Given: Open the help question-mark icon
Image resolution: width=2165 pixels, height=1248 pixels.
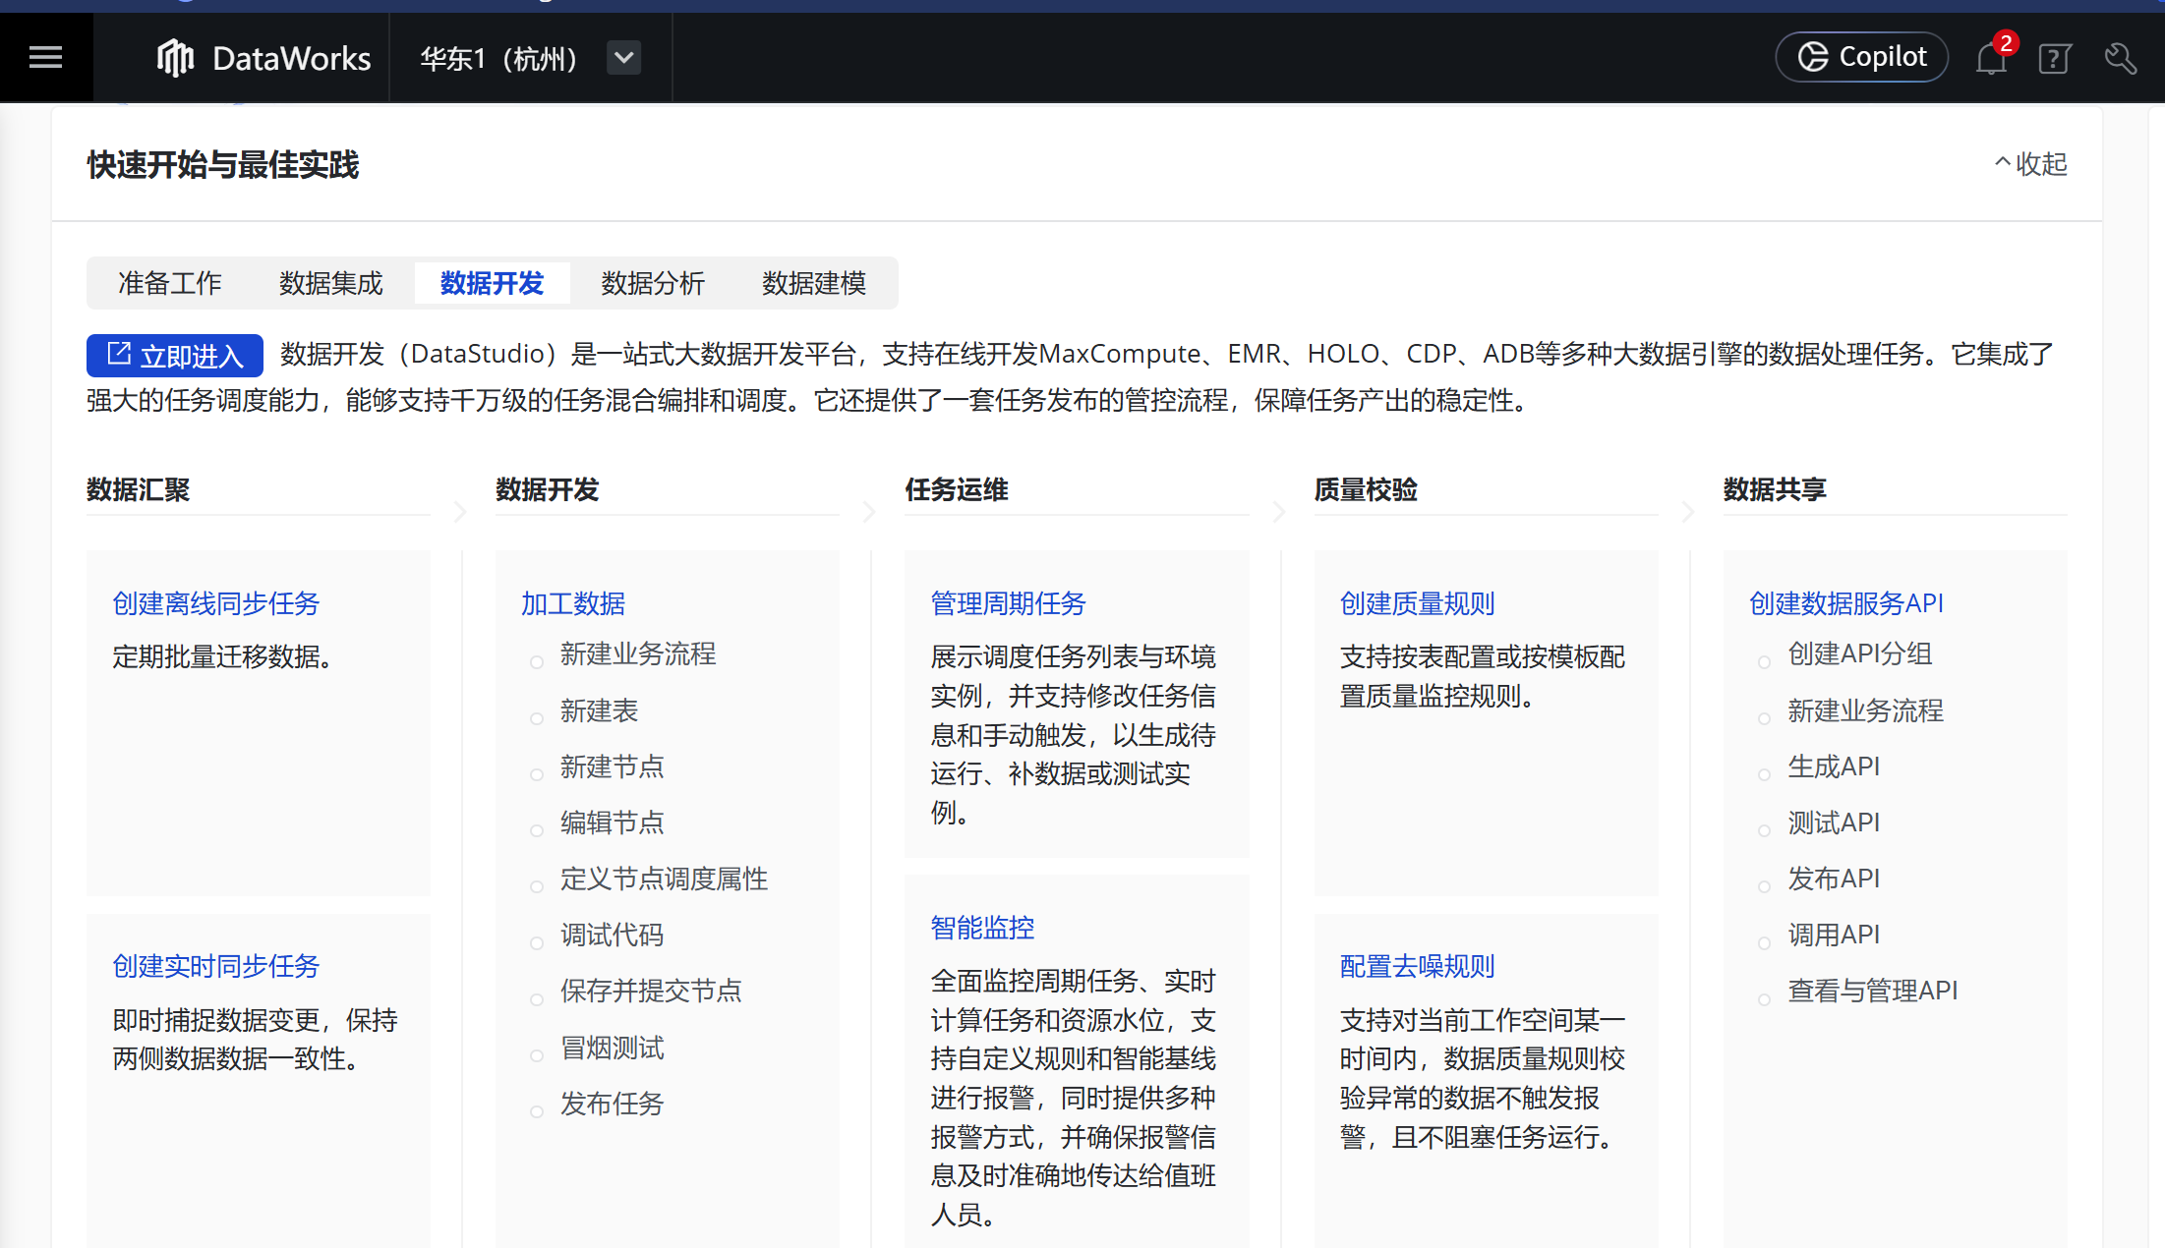Looking at the screenshot, I should pos(2054,59).
